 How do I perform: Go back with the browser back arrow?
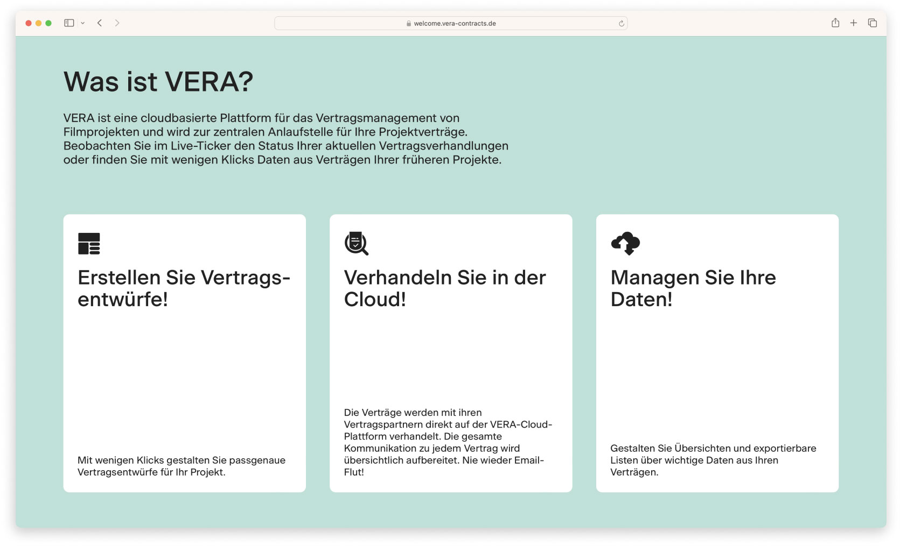pos(100,23)
